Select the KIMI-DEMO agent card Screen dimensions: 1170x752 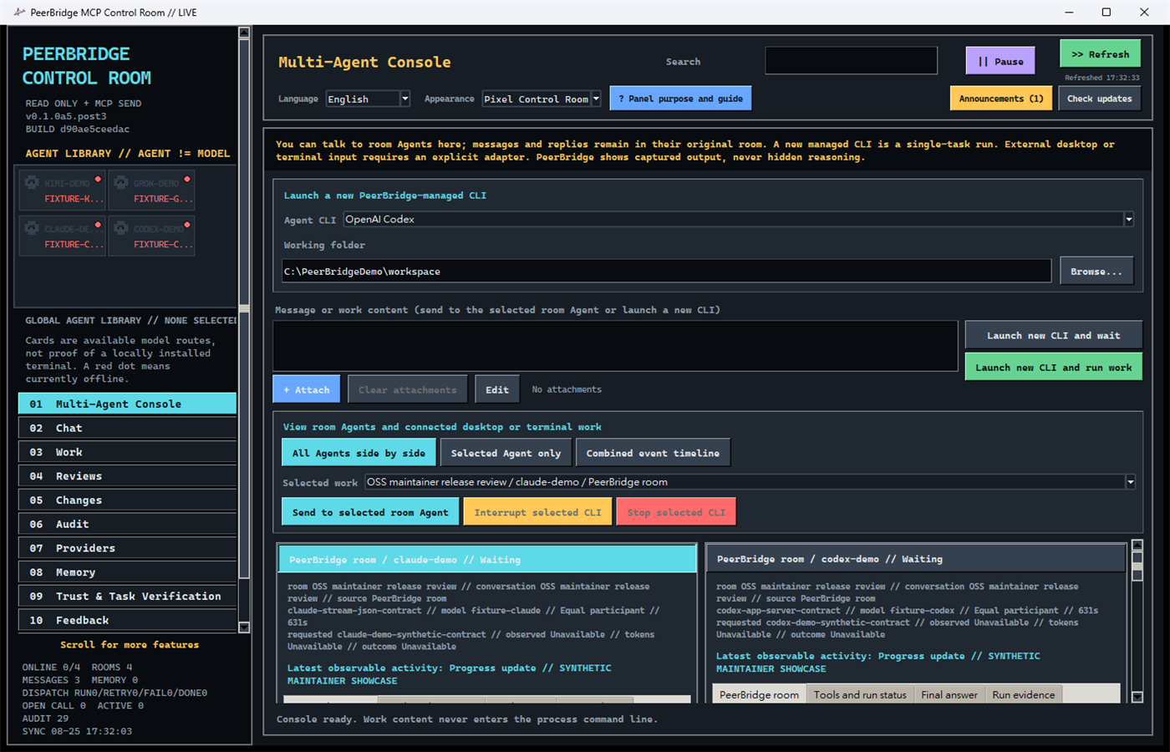pos(62,190)
